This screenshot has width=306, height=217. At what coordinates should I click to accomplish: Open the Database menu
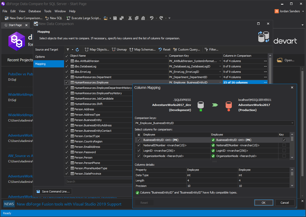pyautogui.click(x=35, y=11)
